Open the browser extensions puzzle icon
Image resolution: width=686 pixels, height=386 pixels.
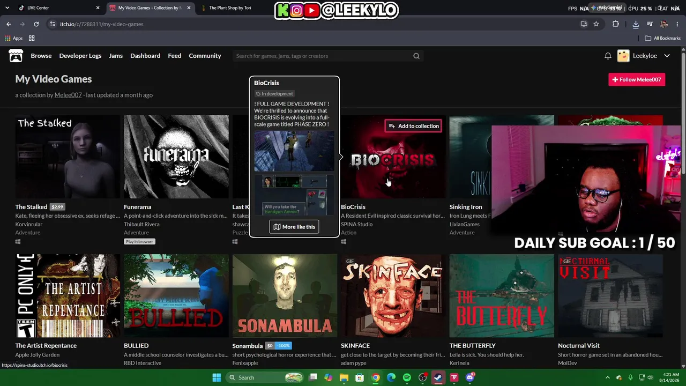coord(615,24)
